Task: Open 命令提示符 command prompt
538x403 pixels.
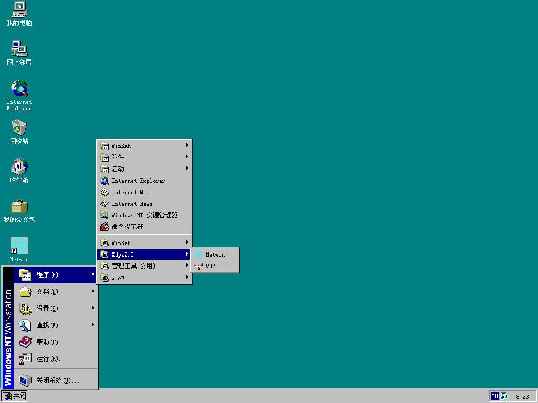Action: tap(127, 227)
